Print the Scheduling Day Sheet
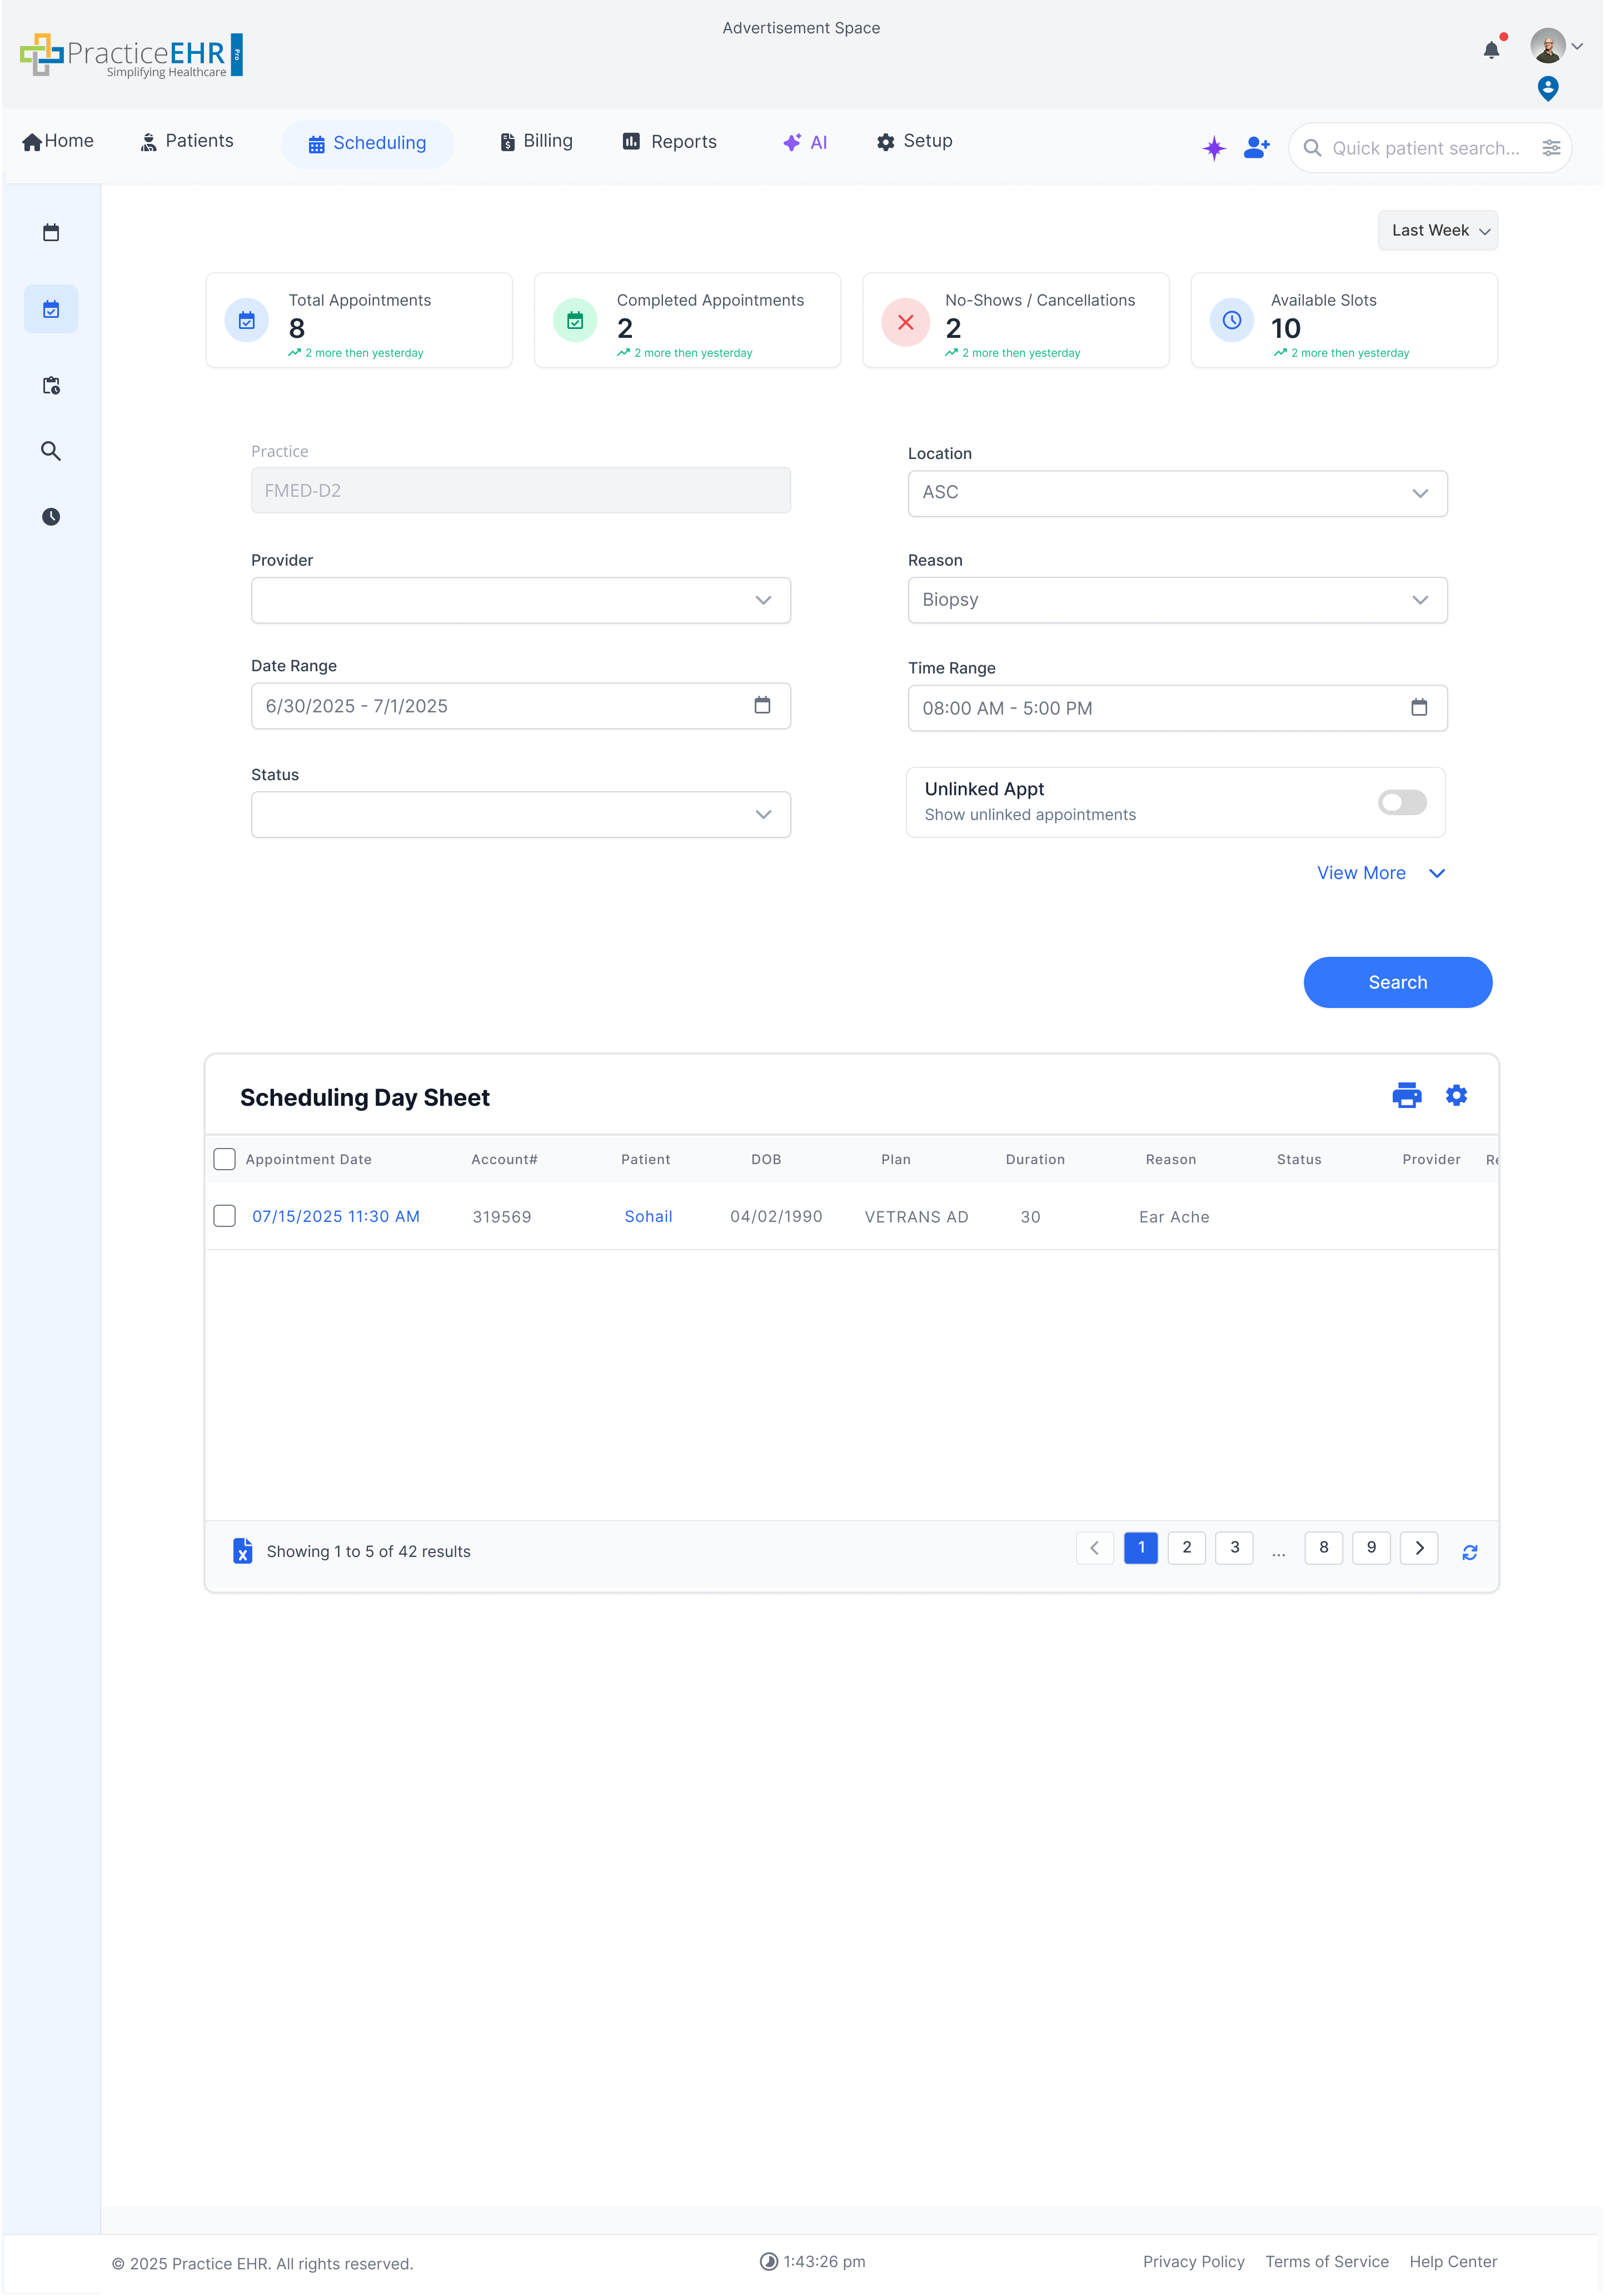Image resolution: width=1605 pixels, height=2296 pixels. pos(1406,1095)
